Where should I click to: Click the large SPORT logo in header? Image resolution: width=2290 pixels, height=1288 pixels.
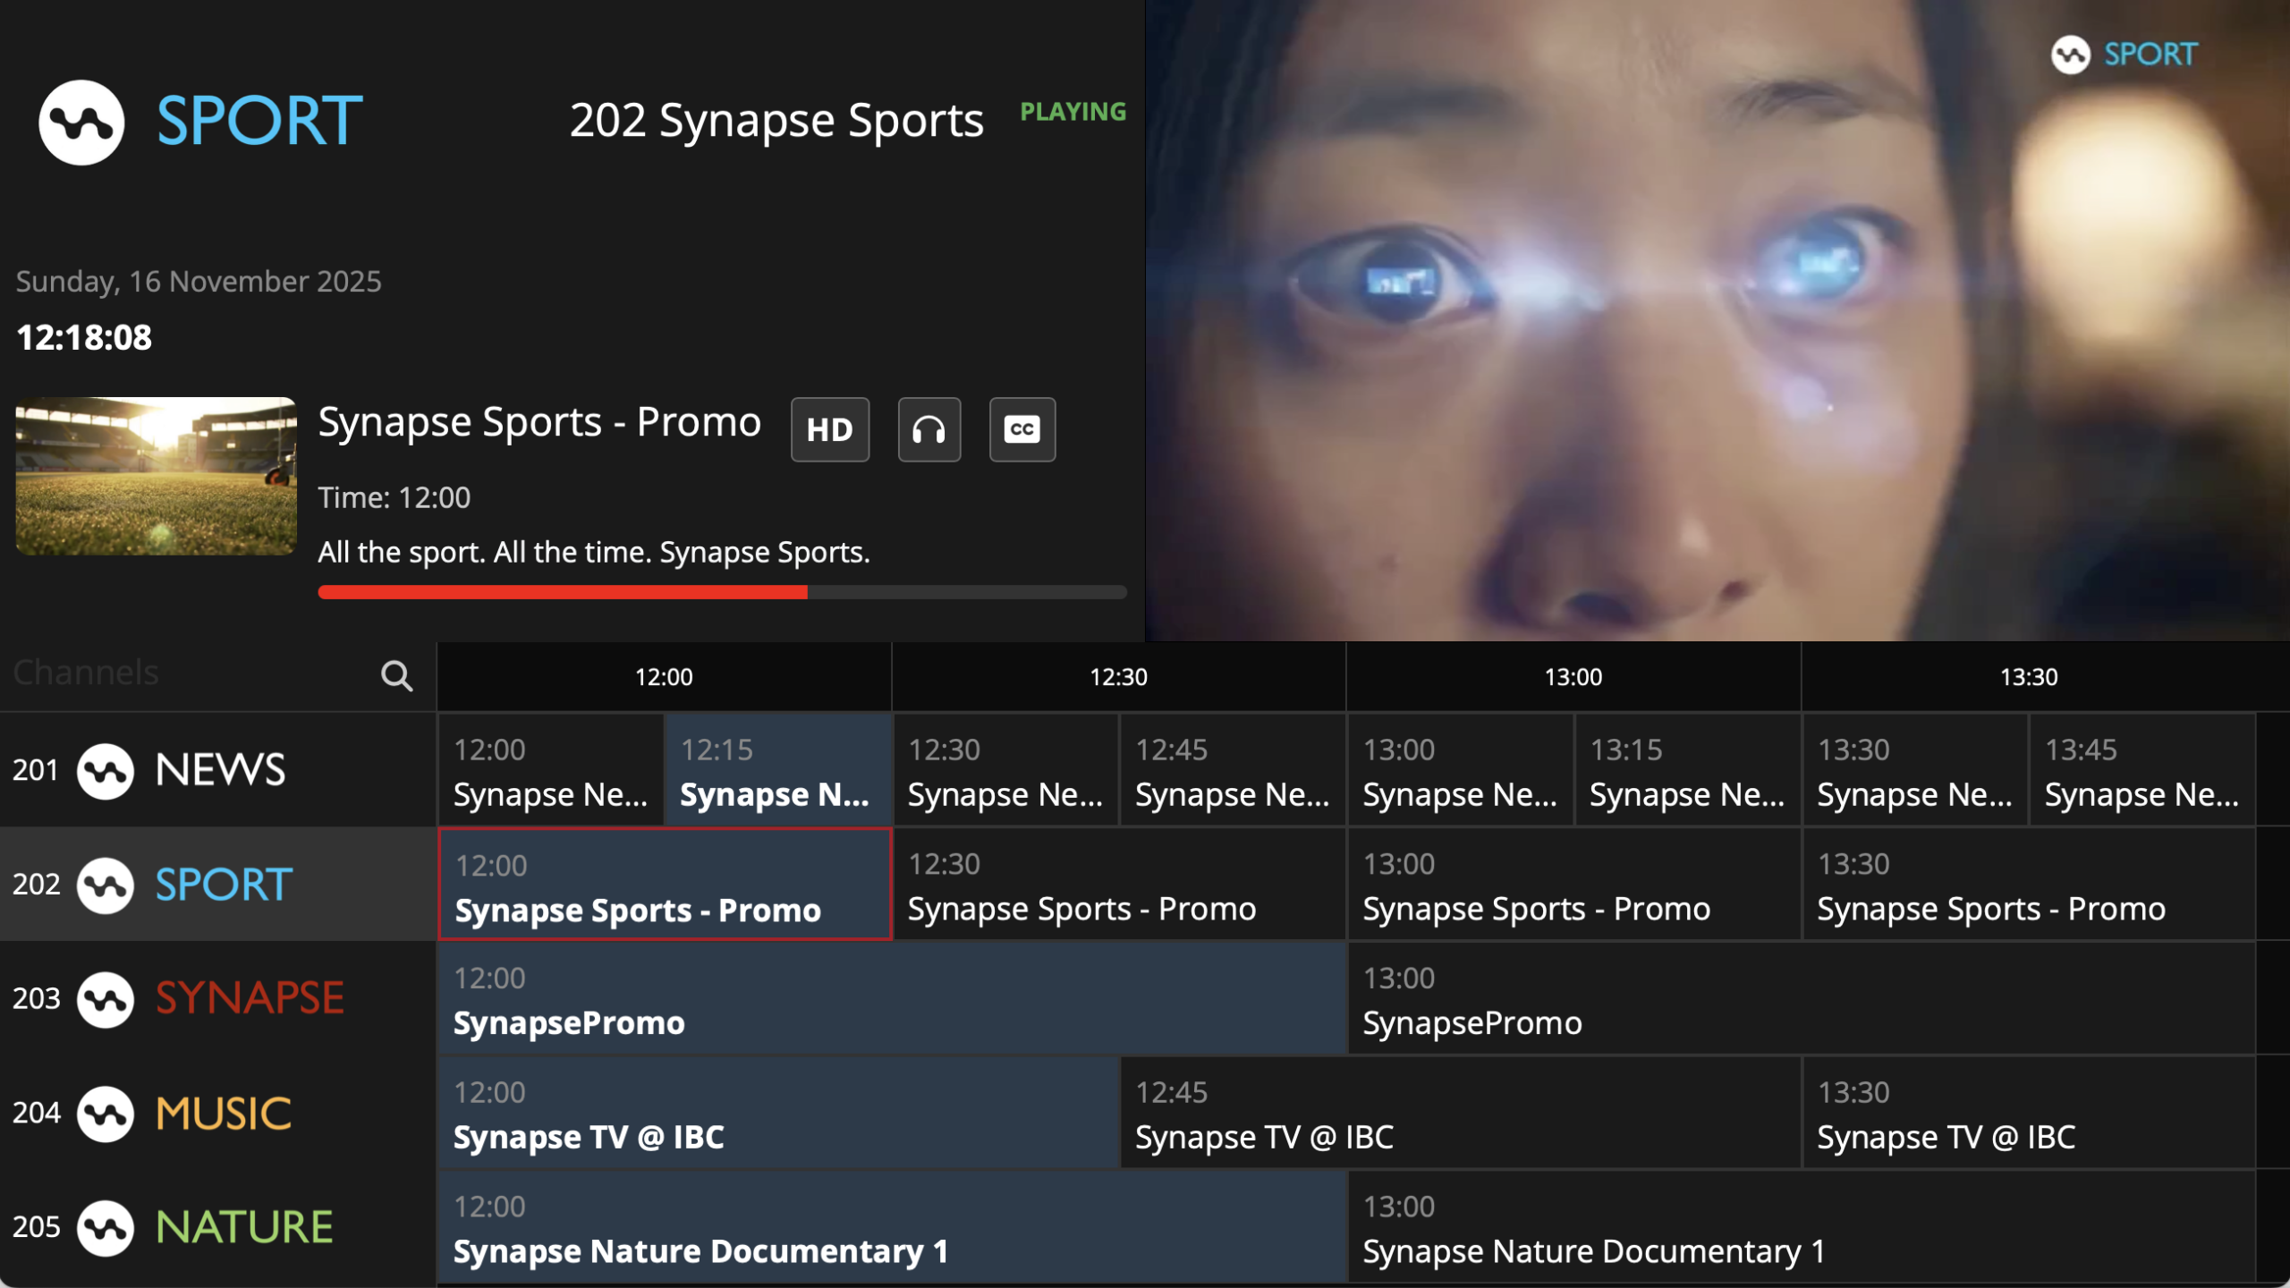coord(201,122)
